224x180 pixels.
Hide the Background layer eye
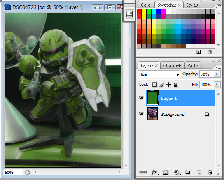click(x=141, y=114)
